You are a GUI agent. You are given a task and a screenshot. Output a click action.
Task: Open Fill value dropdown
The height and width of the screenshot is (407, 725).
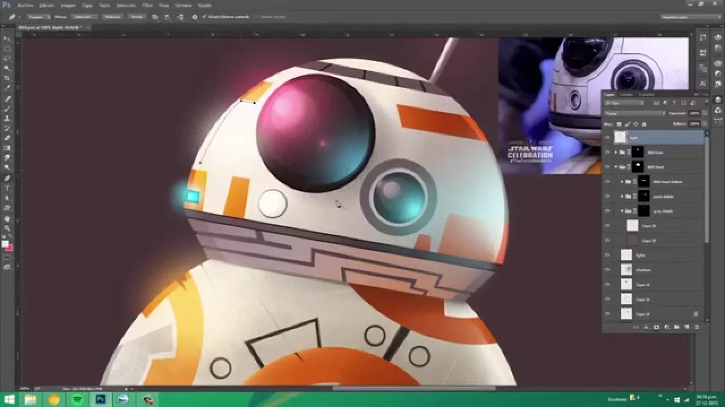(705, 124)
